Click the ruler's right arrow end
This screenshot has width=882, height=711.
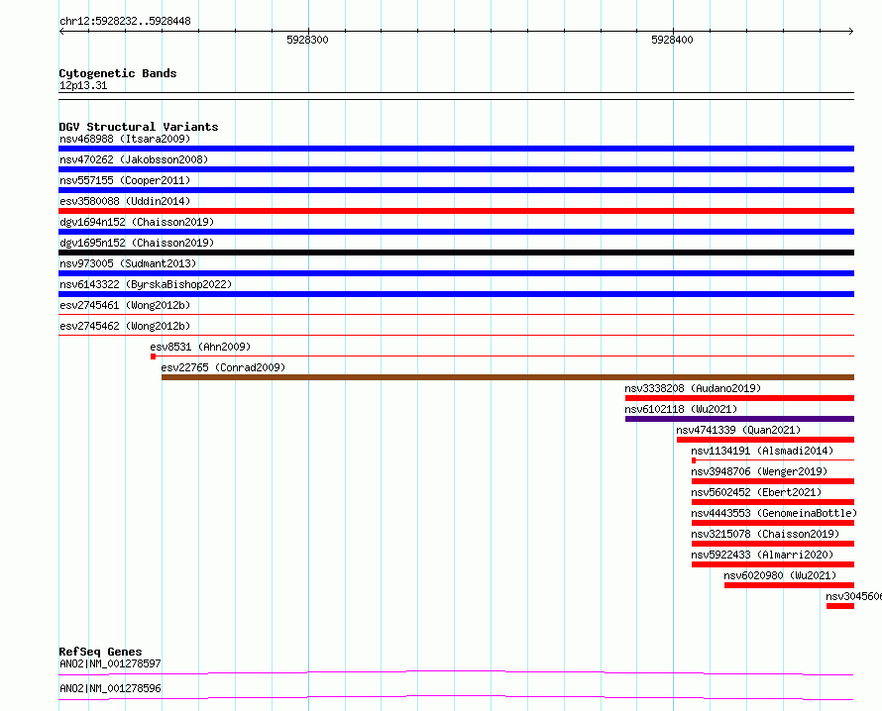click(x=851, y=32)
